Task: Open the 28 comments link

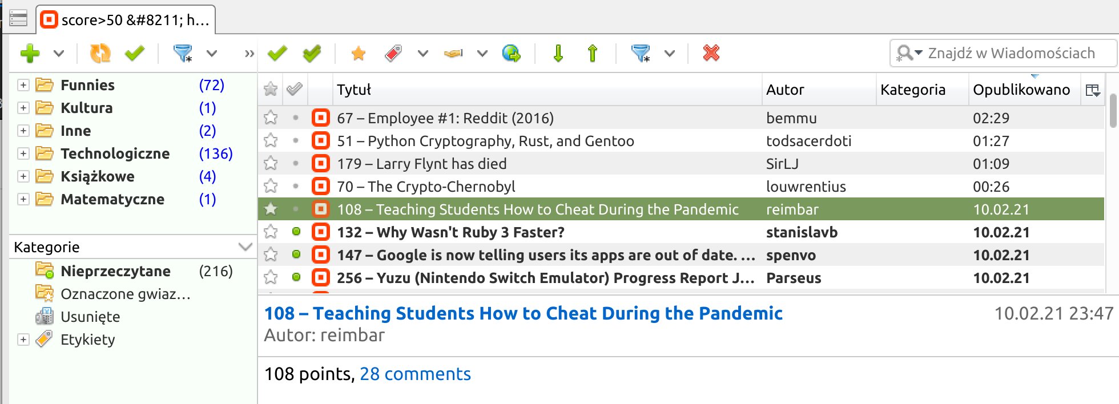Action: (415, 374)
